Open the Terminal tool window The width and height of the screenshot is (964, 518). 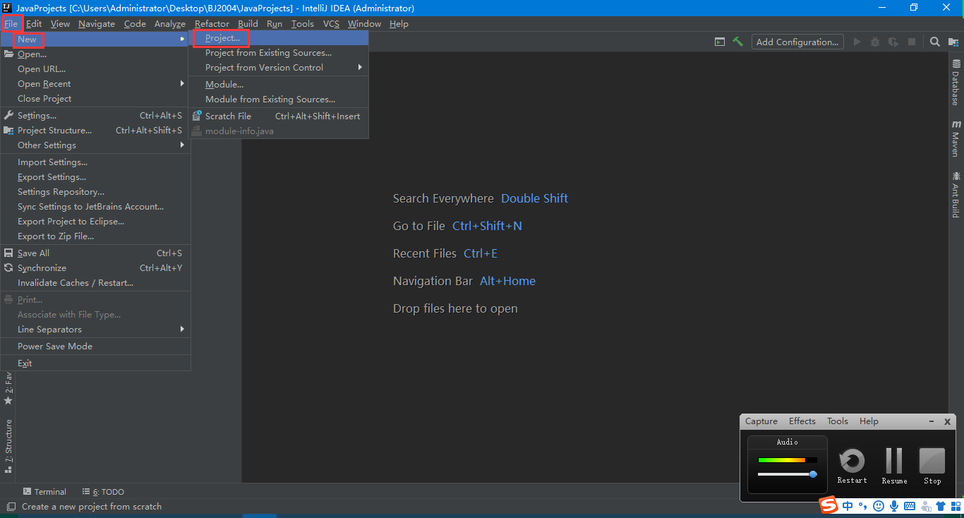tap(44, 491)
